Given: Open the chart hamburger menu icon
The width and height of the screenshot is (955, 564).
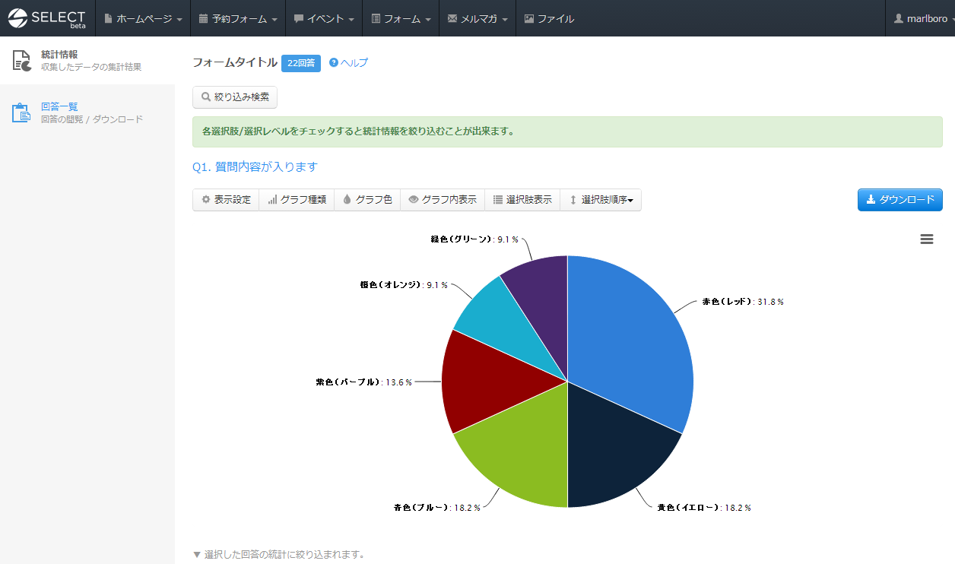Looking at the screenshot, I should [x=926, y=239].
